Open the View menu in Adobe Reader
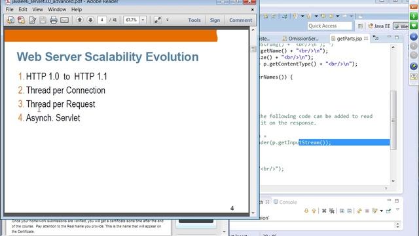419x236 pixels. [37, 9]
